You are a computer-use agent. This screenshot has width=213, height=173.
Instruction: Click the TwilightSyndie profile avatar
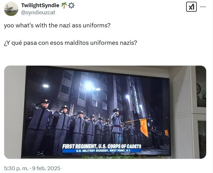[11, 9]
